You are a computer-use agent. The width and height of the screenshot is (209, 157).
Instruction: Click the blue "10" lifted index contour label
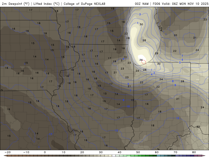128,106
